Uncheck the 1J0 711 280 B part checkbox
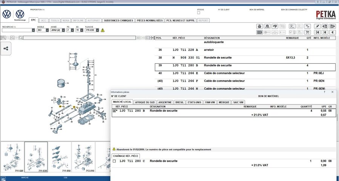339x181 pixels. point(114,111)
